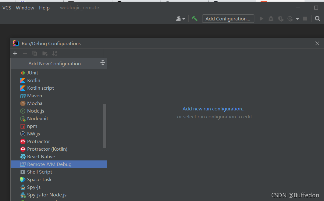Minimize the IDE window

point(298,8)
